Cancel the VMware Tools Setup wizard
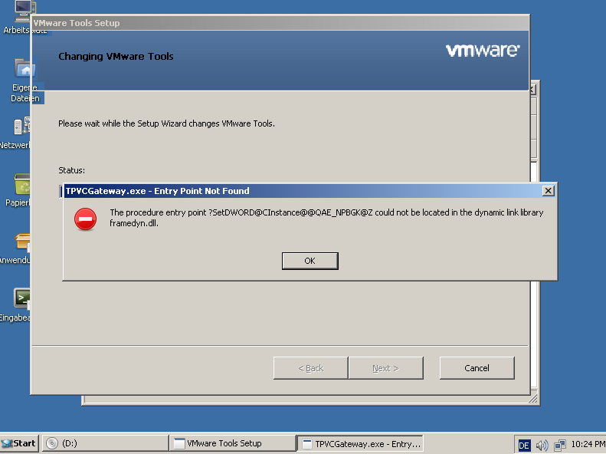The image size is (606, 454). click(477, 368)
